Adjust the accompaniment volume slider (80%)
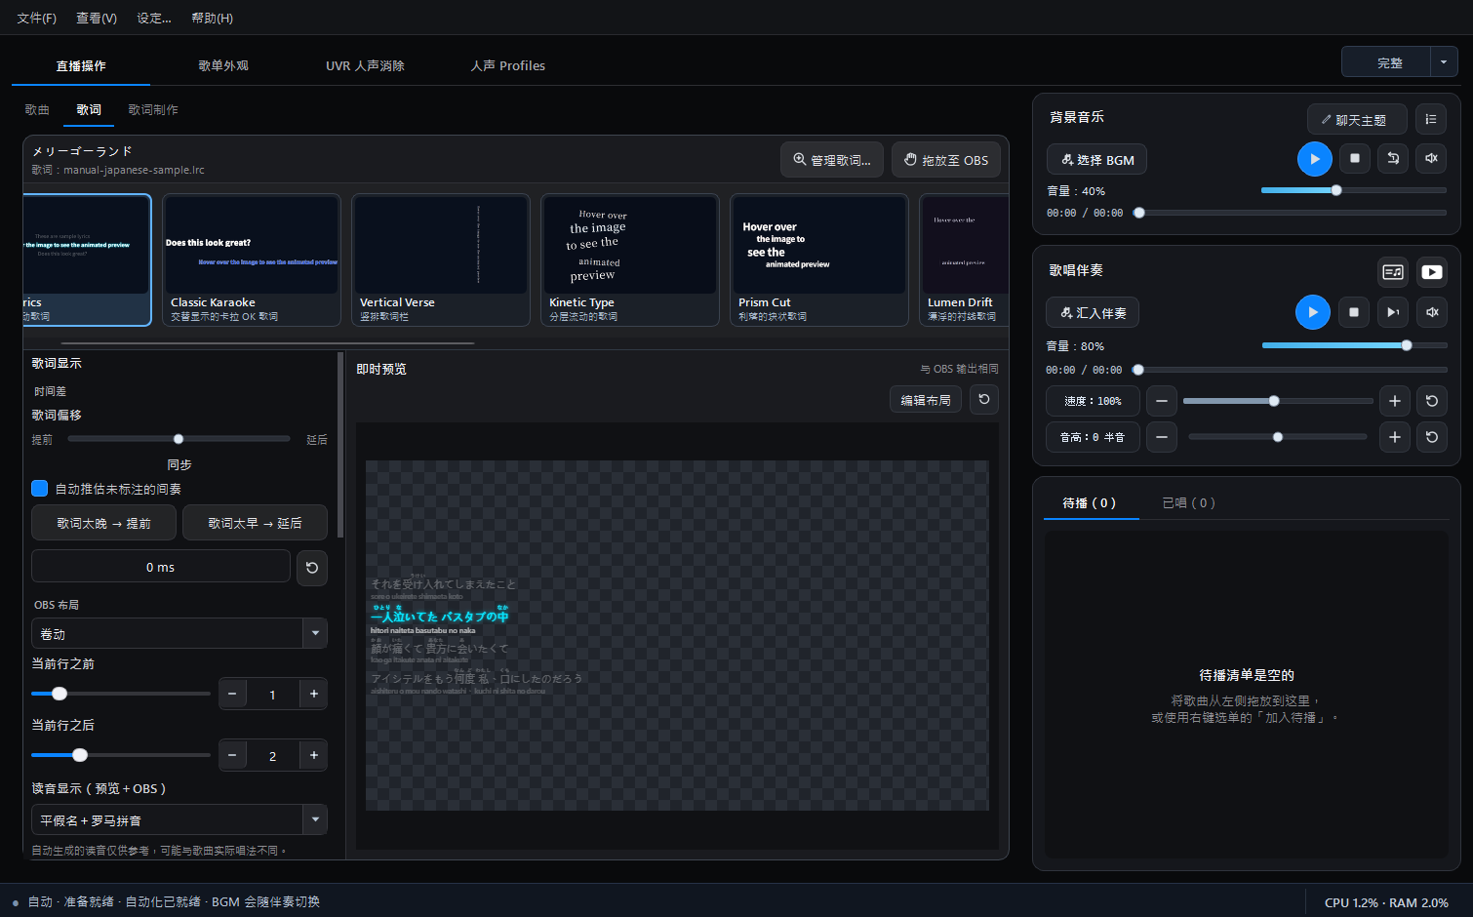 tap(1354, 345)
